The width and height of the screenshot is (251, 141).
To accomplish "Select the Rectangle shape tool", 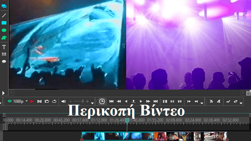I will point(4,23).
